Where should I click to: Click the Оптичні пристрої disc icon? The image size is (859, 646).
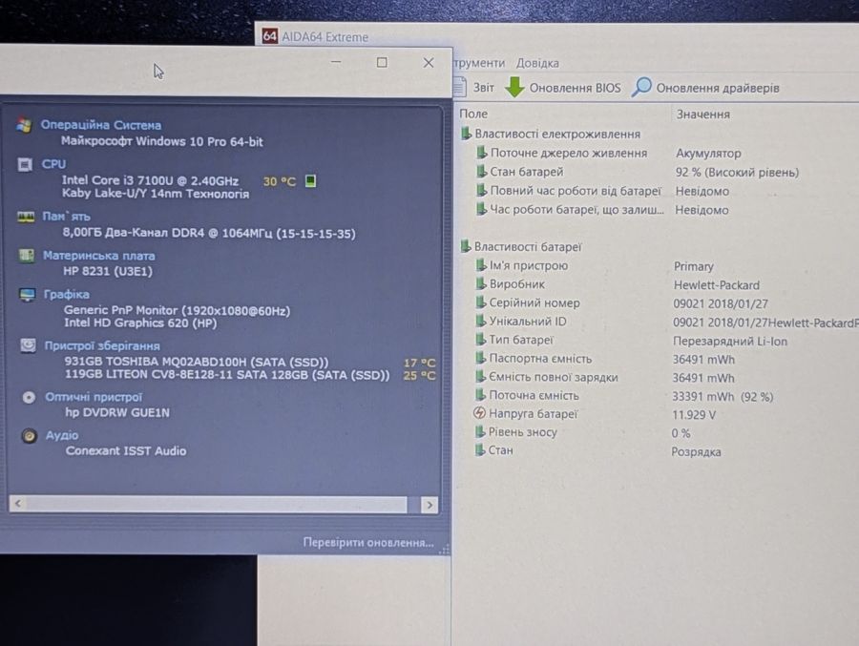pyautogui.click(x=29, y=397)
